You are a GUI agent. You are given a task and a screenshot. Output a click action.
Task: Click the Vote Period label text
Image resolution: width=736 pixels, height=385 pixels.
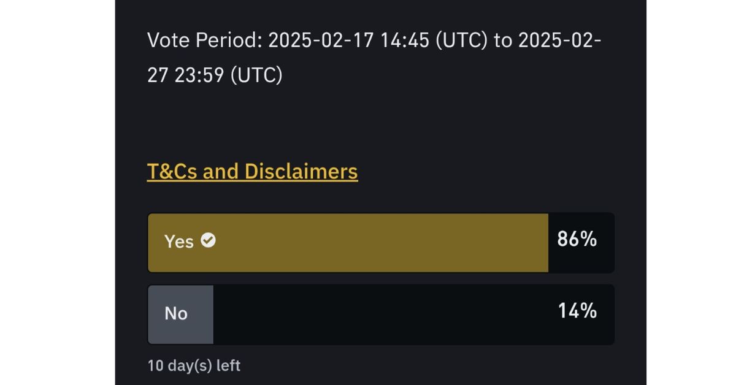[204, 41]
